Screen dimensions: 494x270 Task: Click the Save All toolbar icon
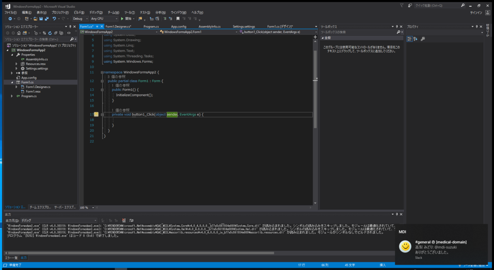46,19
